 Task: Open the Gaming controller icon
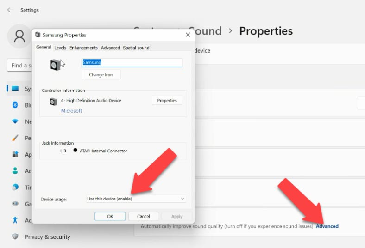[15, 204]
